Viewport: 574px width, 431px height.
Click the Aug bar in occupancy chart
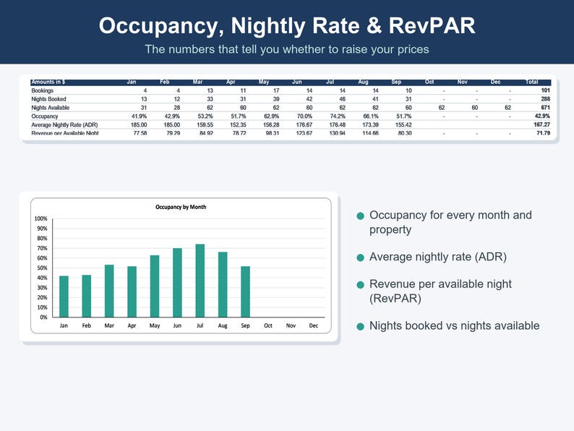point(223,284)
